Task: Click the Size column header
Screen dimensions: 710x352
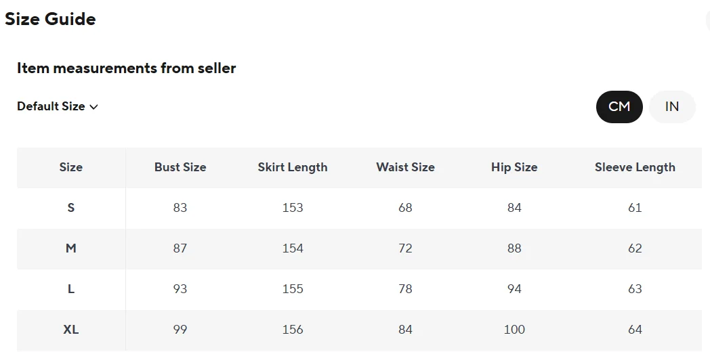Action: coord(71,167)
